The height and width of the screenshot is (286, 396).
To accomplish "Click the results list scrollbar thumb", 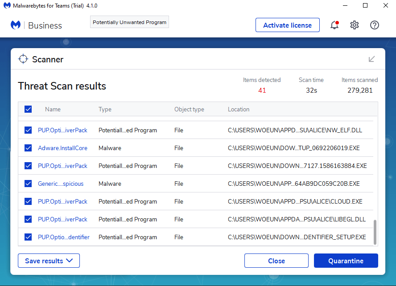I will coord(375,232).
